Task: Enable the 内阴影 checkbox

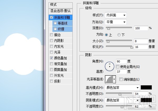Action: pyautogui.click(x=52, y=41)
